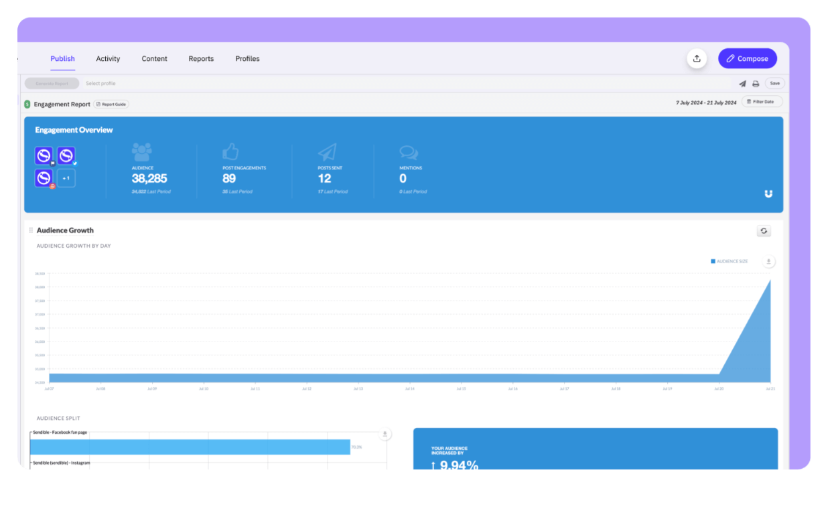Screen dimensions: 836x525
Task: Open the print report icon
Action: [756, 83]
